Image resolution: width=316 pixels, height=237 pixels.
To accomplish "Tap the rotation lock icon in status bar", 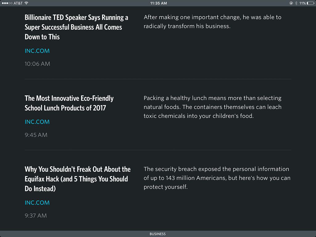I will [291, 3].
